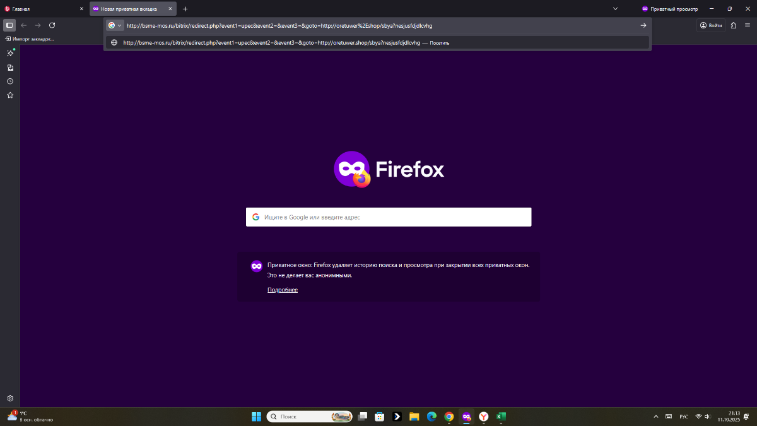Viewport: 757px width, 426px height.
Task: Click the Приватный просмотр indicator
Action: [x=670, y=9]
